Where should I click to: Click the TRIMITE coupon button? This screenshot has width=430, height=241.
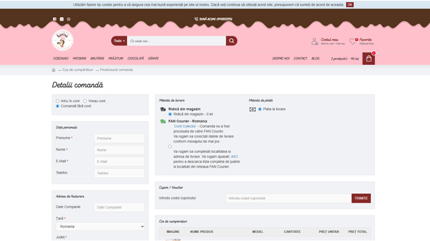[x=361, y=198]
